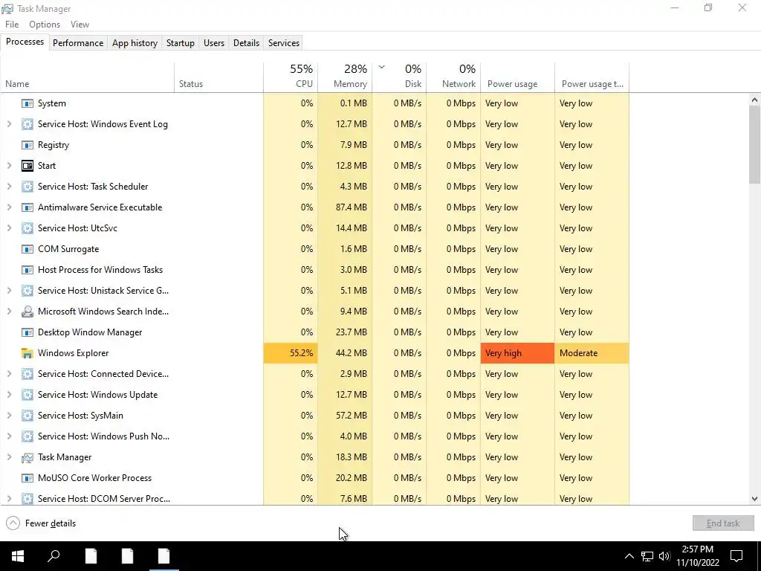Image resolution: width=761 pixels, height=571 pixels.
Task: Click the Service Host: Windows Event Log gear icon
Action: 27,124
